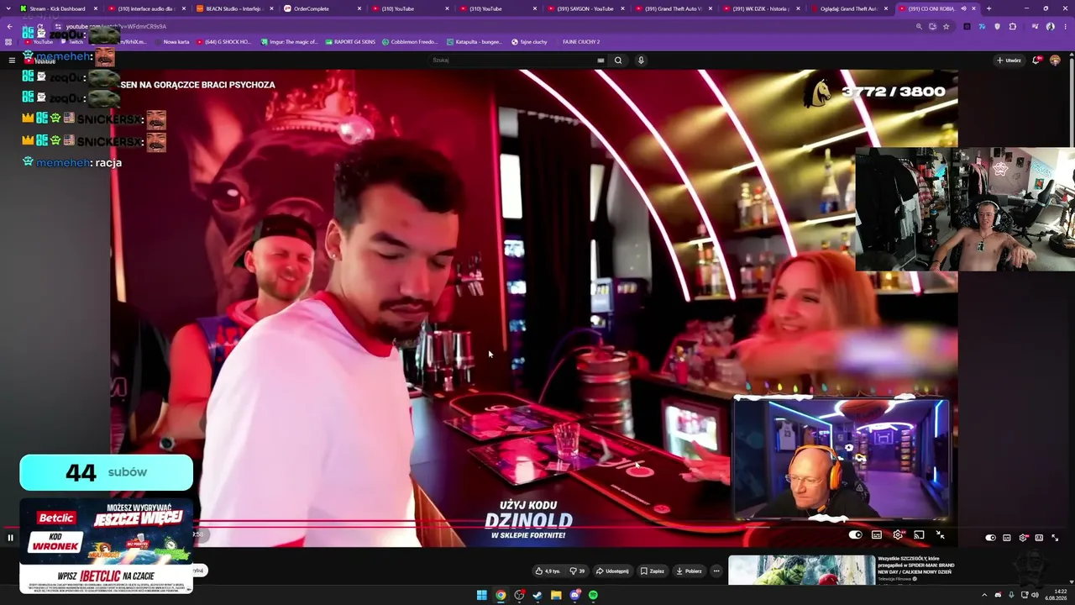1075x605 pixels.
Task: Open Discord from the taskbar
Action: coord(574,595)
